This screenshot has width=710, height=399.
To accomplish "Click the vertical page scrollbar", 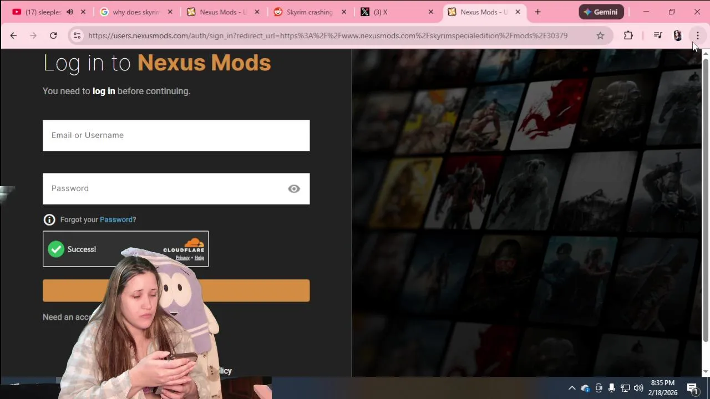I will coord(706,199).
